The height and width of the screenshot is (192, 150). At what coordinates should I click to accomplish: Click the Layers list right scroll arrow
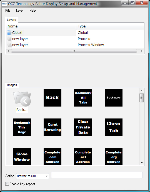[142, 51]
